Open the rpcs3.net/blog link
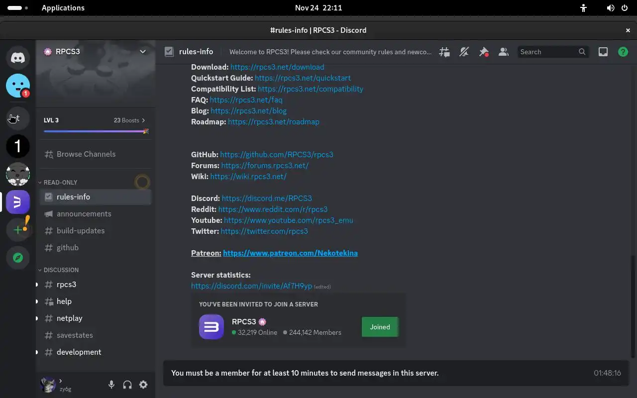 (x=248, y=111)
